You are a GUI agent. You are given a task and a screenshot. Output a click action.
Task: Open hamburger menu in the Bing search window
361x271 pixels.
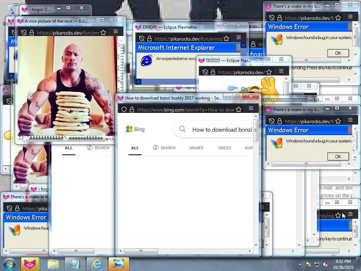coord(251,108)
